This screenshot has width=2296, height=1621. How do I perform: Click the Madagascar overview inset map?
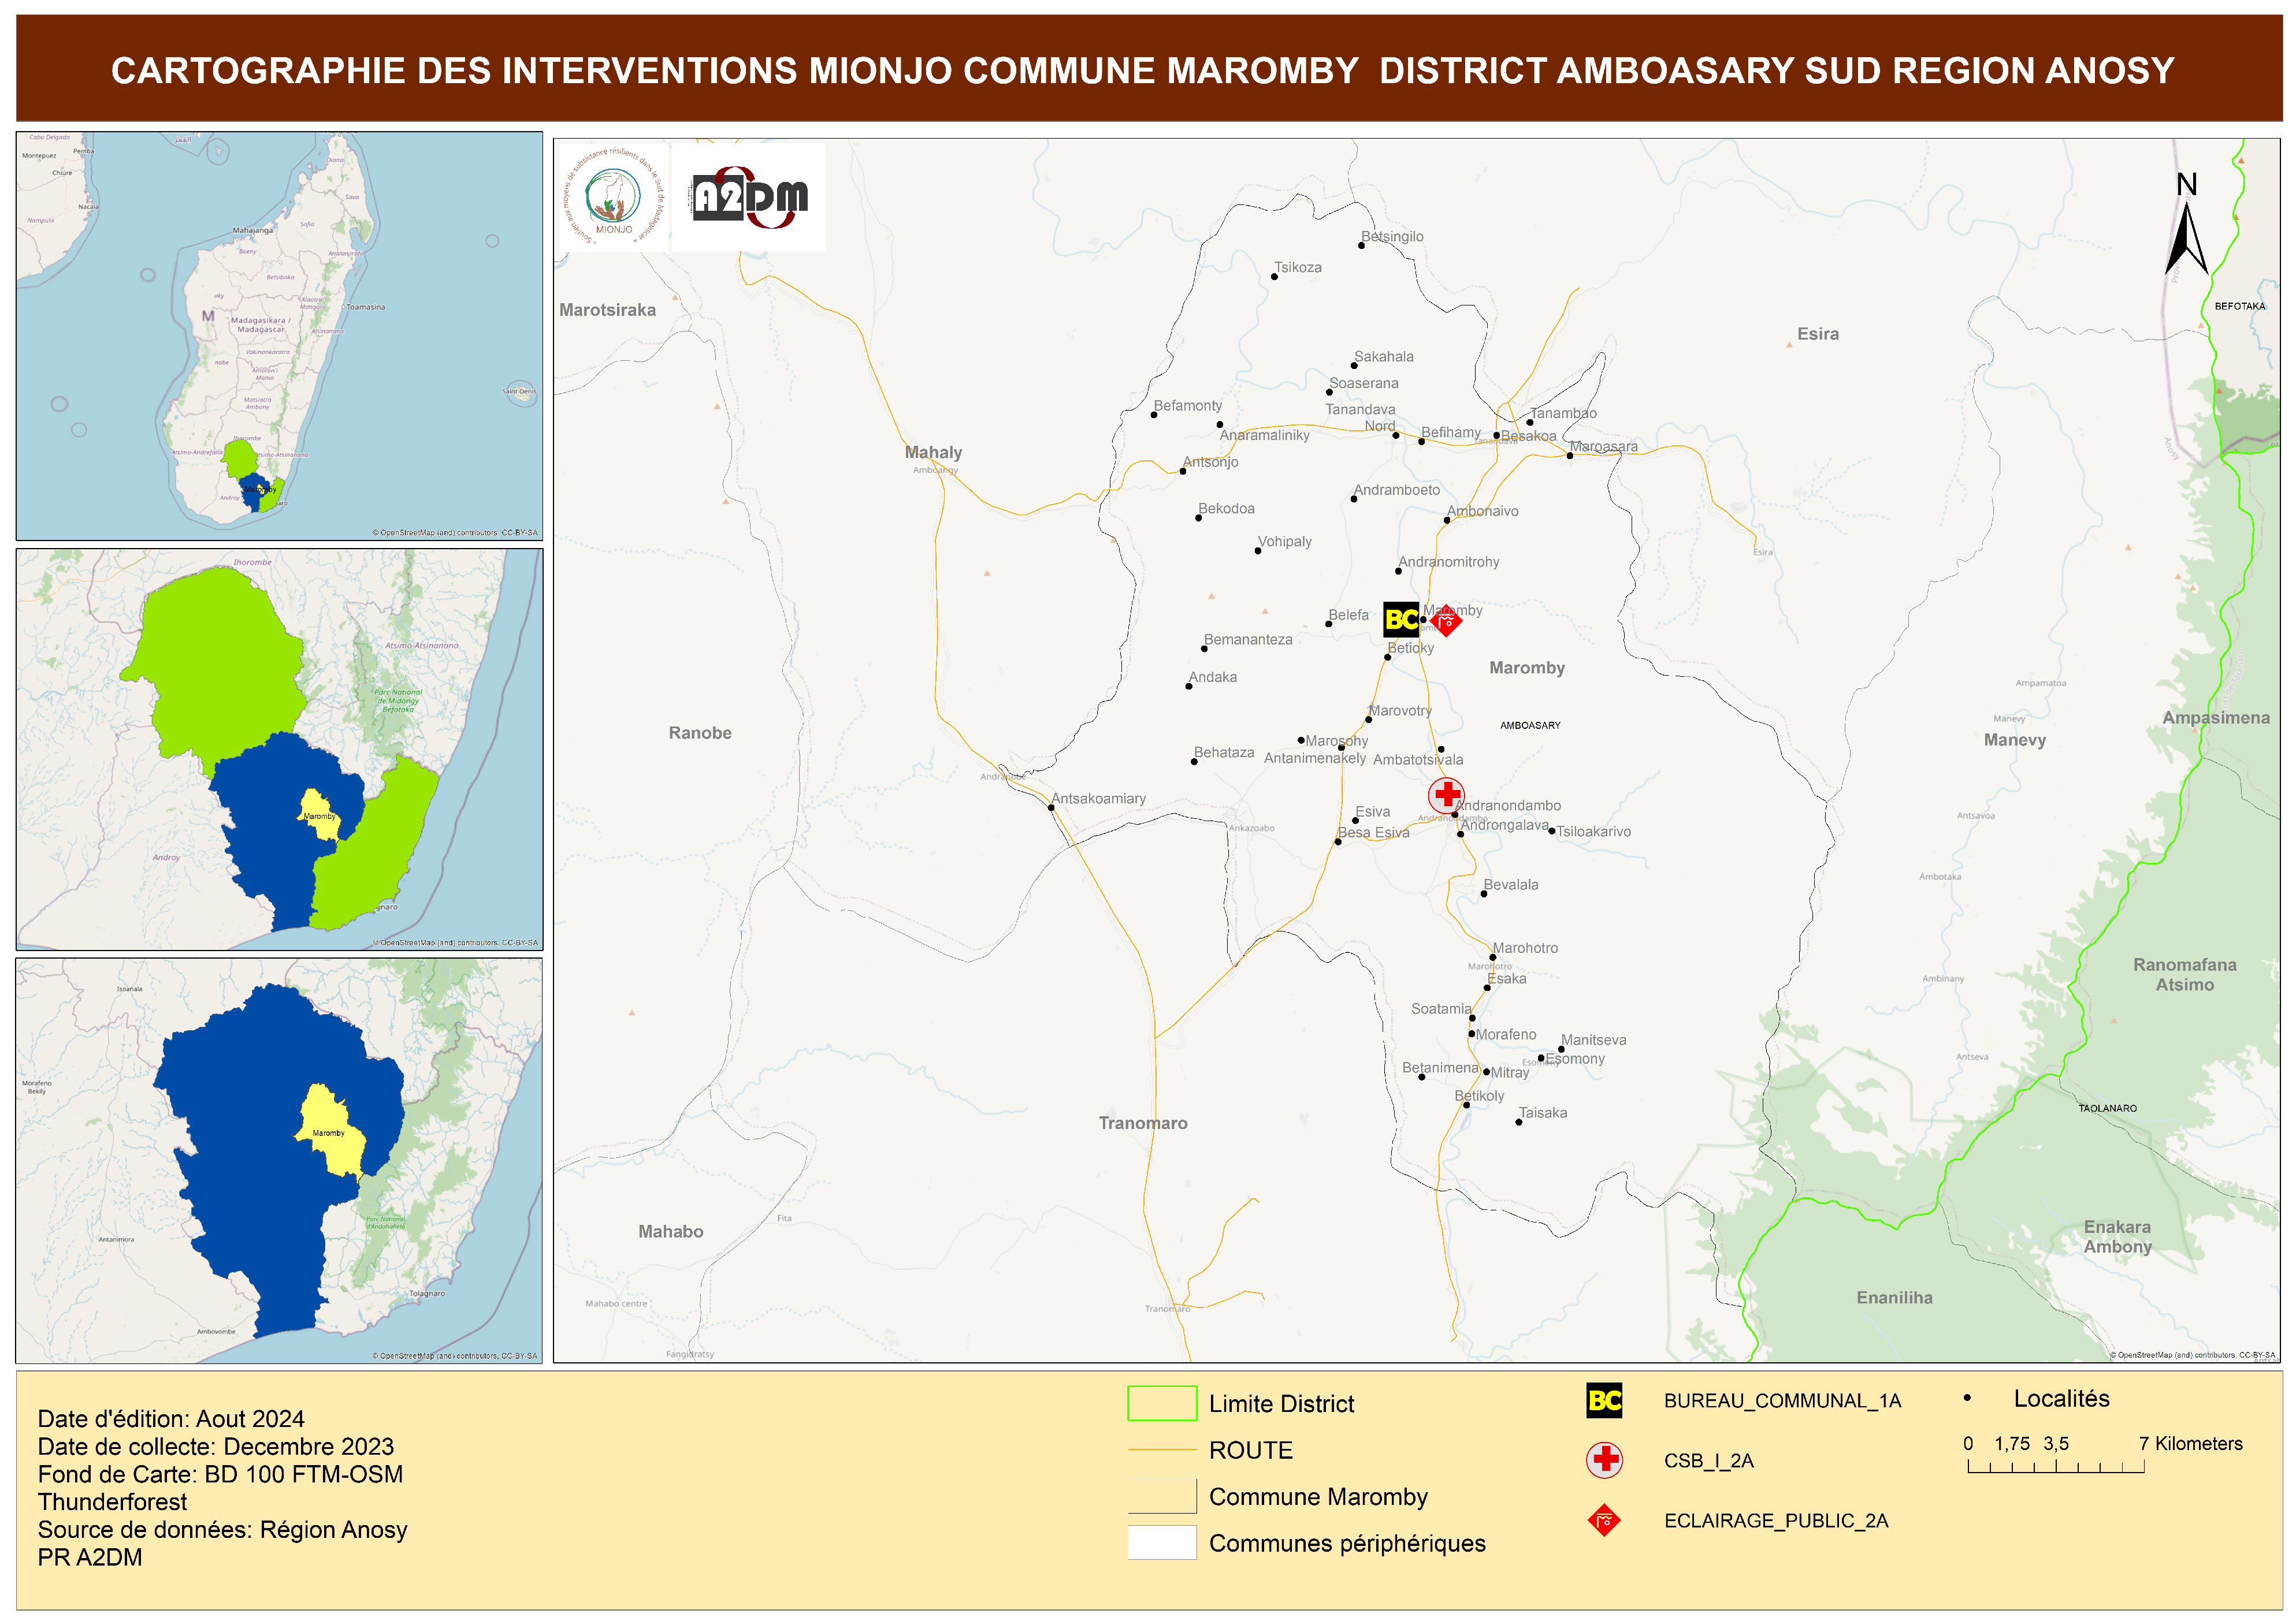coord(279,336)
